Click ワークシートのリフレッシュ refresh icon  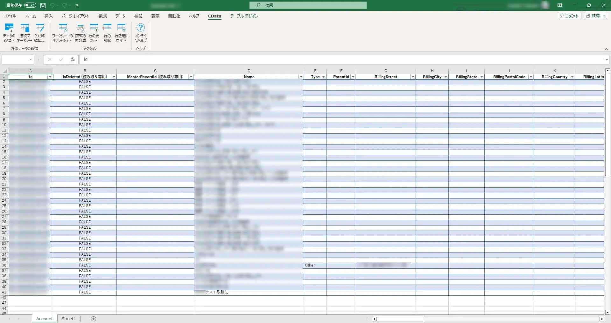tap(62, 33)
